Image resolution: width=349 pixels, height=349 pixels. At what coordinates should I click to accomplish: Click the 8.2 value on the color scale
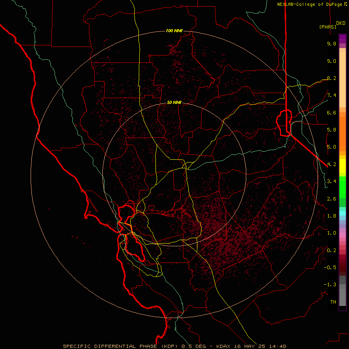tap(332, 78)
